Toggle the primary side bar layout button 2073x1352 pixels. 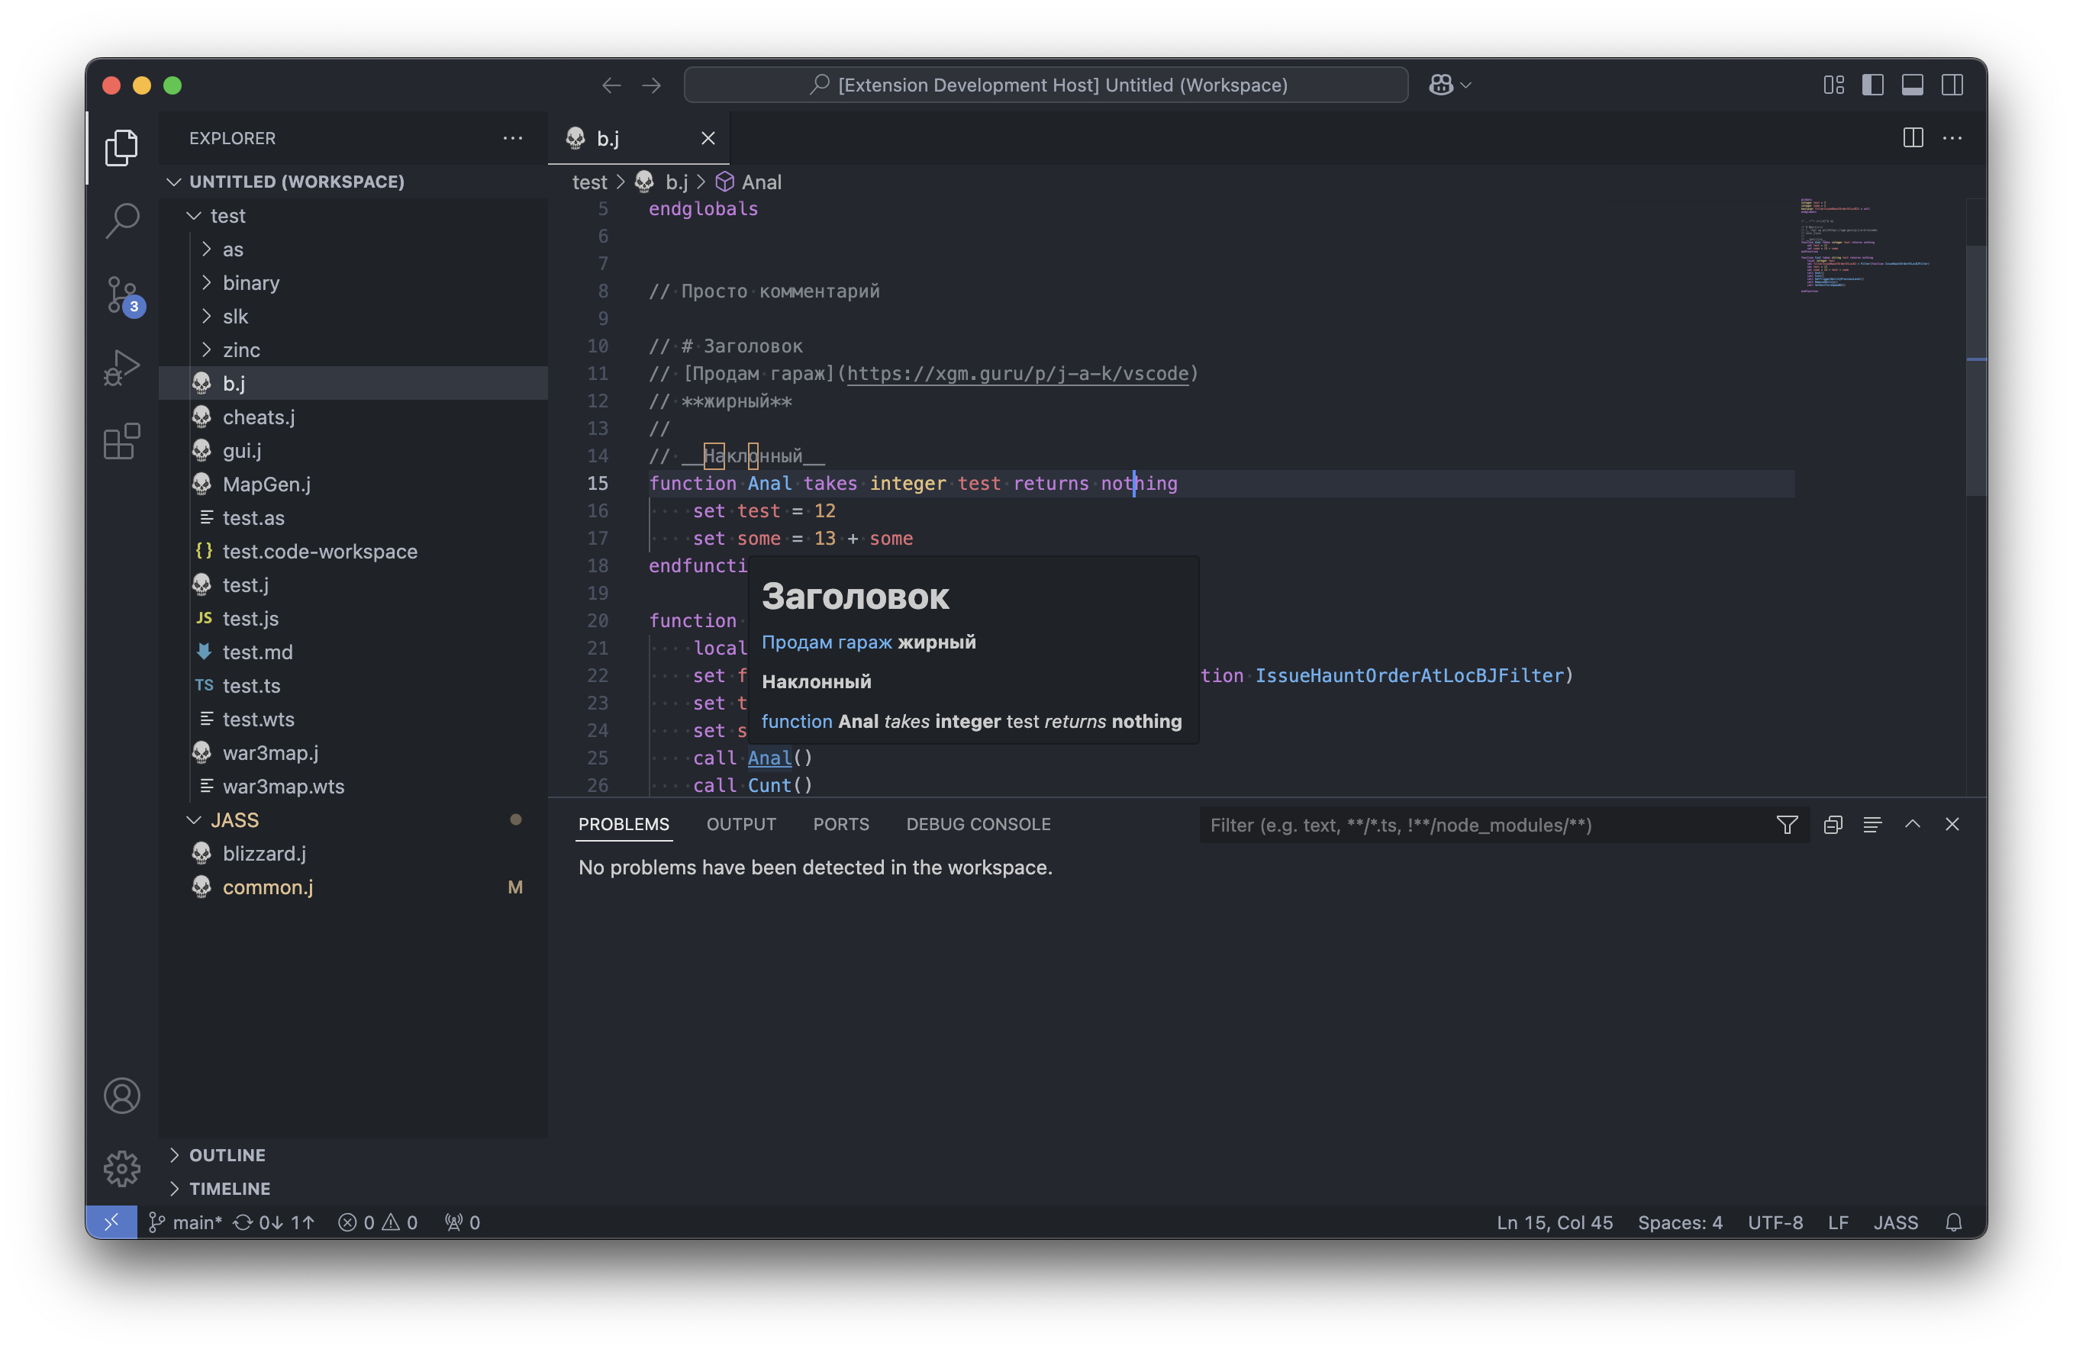pyautogui.click(x=1873, y=85)
